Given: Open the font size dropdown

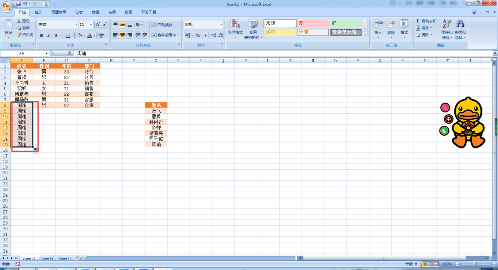Looking at the screenshot, I should click(x=91, y=25).
